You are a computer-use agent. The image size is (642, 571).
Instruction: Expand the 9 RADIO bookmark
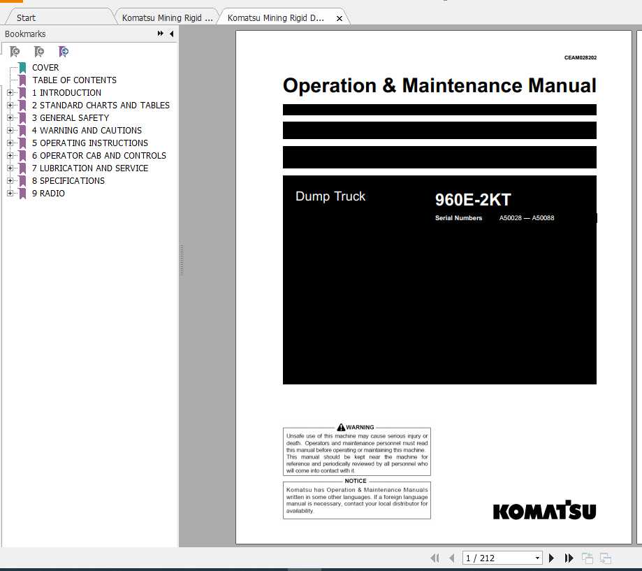click(10, 194)
